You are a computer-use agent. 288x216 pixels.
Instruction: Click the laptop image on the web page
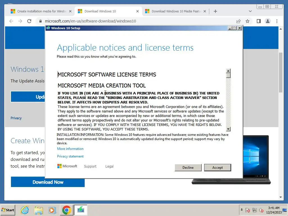[256, 160]
